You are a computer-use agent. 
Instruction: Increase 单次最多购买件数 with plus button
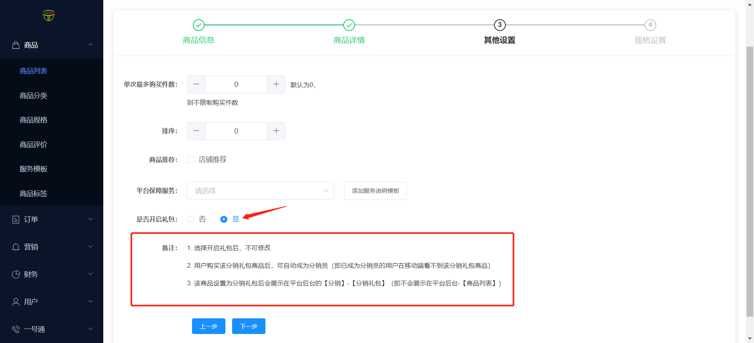point(276,84)
